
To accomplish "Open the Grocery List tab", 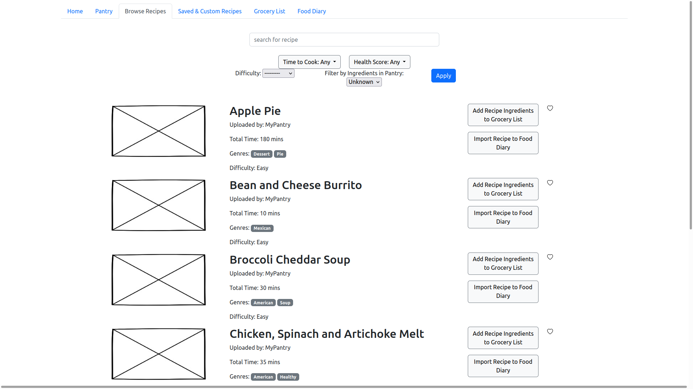I will (x=269, y=11).
